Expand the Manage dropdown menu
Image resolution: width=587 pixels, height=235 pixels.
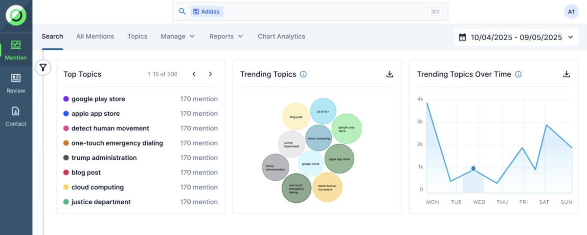coord(178,36)
